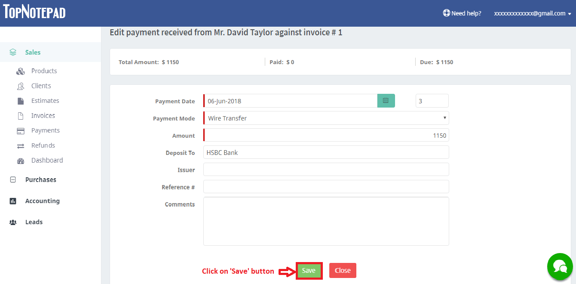Click the Sales layers icon

(13, 52)
